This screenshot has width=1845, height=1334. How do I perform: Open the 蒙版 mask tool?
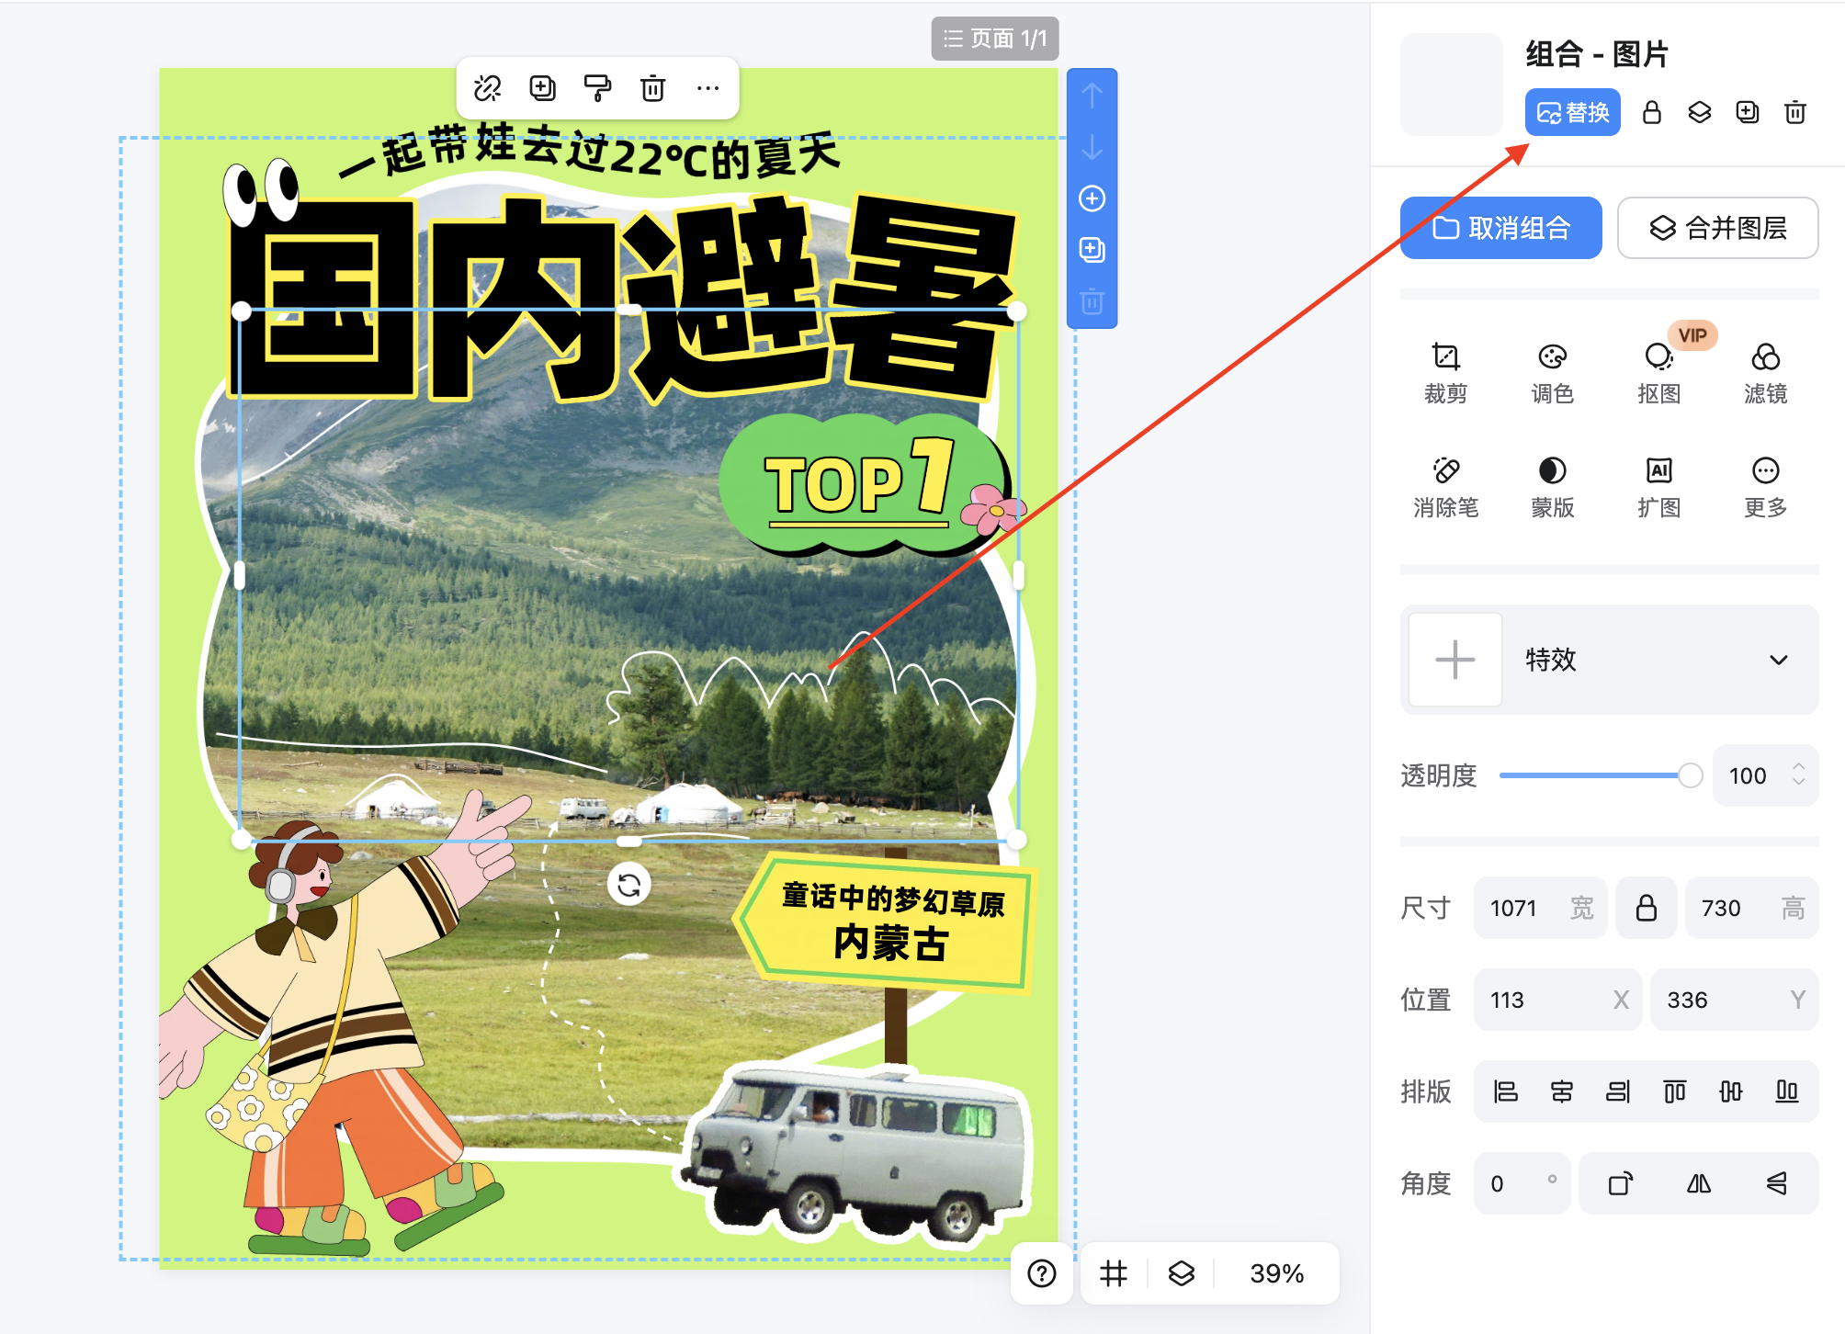pyautogui.click(x=1552, y=485)
